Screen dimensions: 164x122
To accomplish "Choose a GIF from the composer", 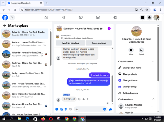I will pyautogui.click(x=71, y=109).
